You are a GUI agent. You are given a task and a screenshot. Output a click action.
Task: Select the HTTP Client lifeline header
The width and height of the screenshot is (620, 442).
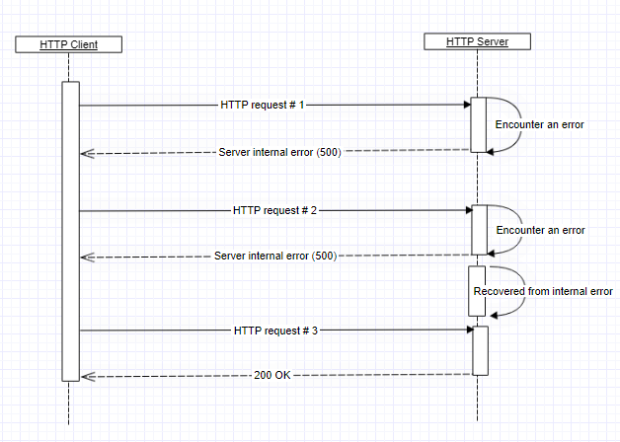(x=68, y=44)
